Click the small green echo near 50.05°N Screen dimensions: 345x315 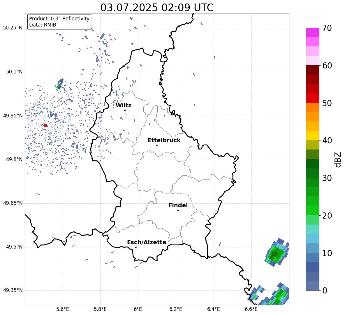pyautogui.click(x=59, y=87)
